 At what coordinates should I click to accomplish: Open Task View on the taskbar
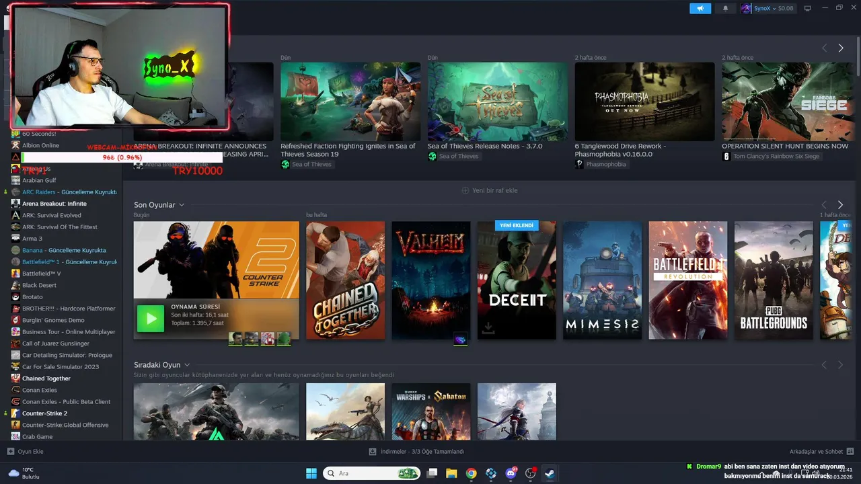coord(432,473)
